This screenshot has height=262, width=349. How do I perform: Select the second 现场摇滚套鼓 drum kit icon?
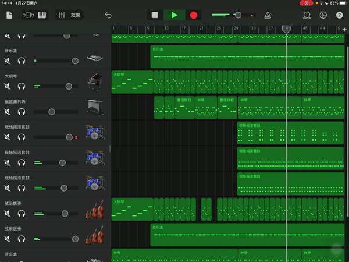[x=95, y=158]
